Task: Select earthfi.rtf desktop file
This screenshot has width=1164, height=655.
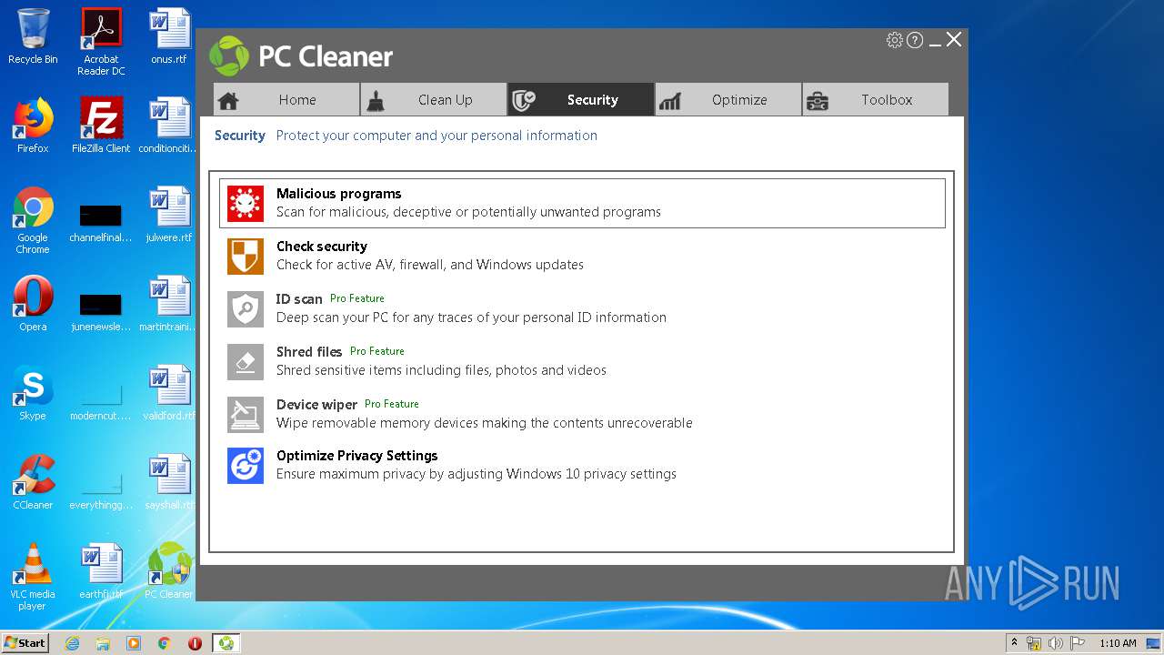Action: (x=101, y=571)
